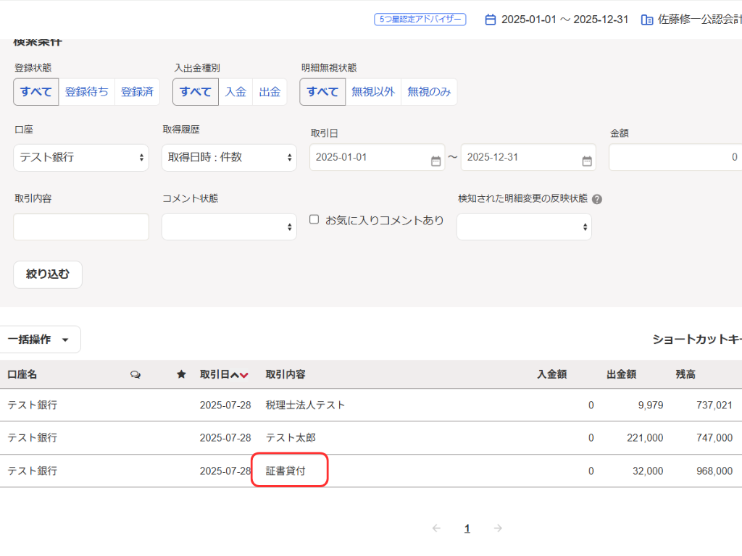Open the end date calendar picker icon
The width and height of the screenshot is (742, 556).
pos(587,161)
